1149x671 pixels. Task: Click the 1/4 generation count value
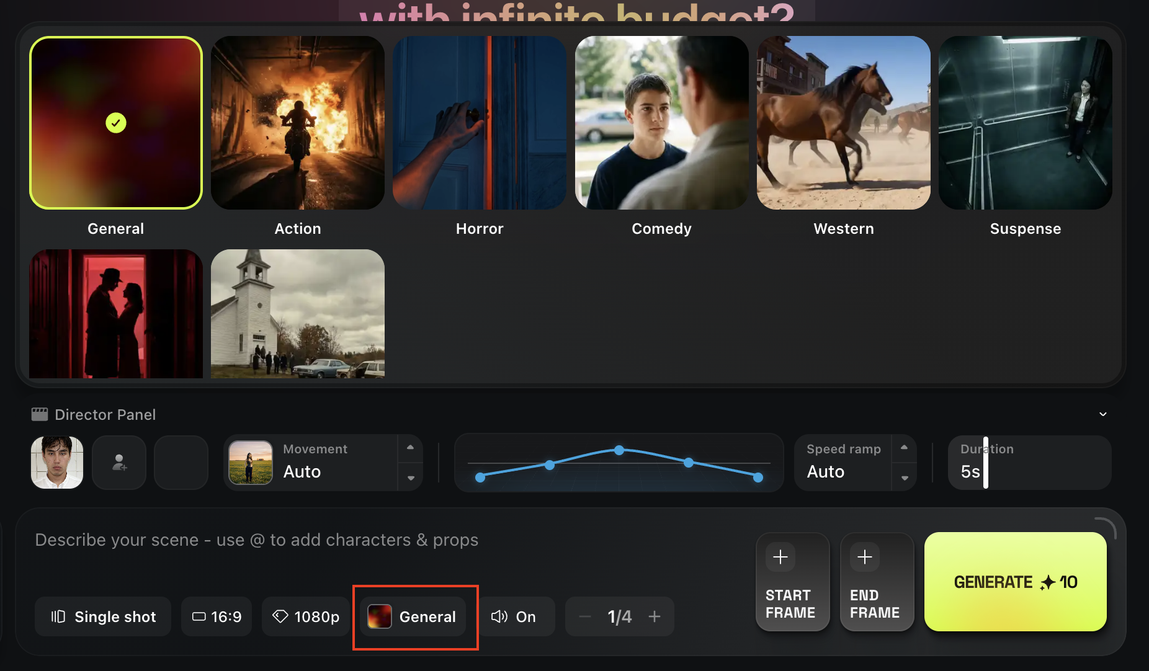pyautogui.click(x=619, y=616)
